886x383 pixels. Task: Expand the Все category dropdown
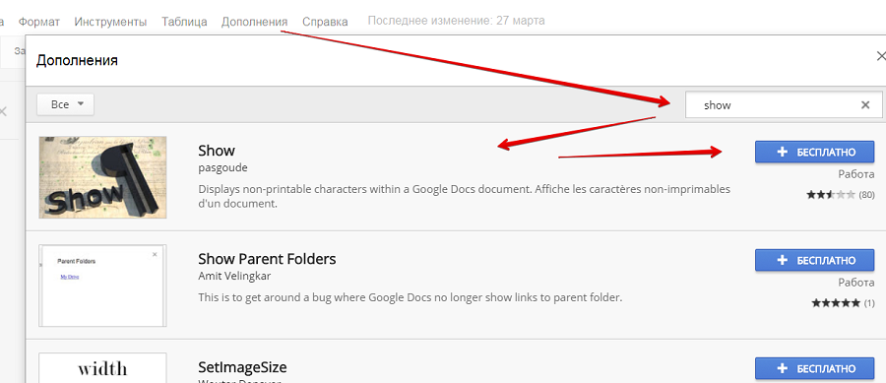(66, 104)
